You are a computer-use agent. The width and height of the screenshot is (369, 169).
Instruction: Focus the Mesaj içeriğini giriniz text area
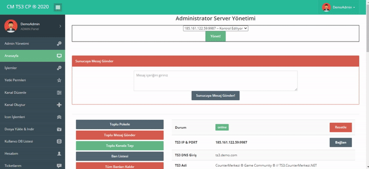(x=215, y=81)
